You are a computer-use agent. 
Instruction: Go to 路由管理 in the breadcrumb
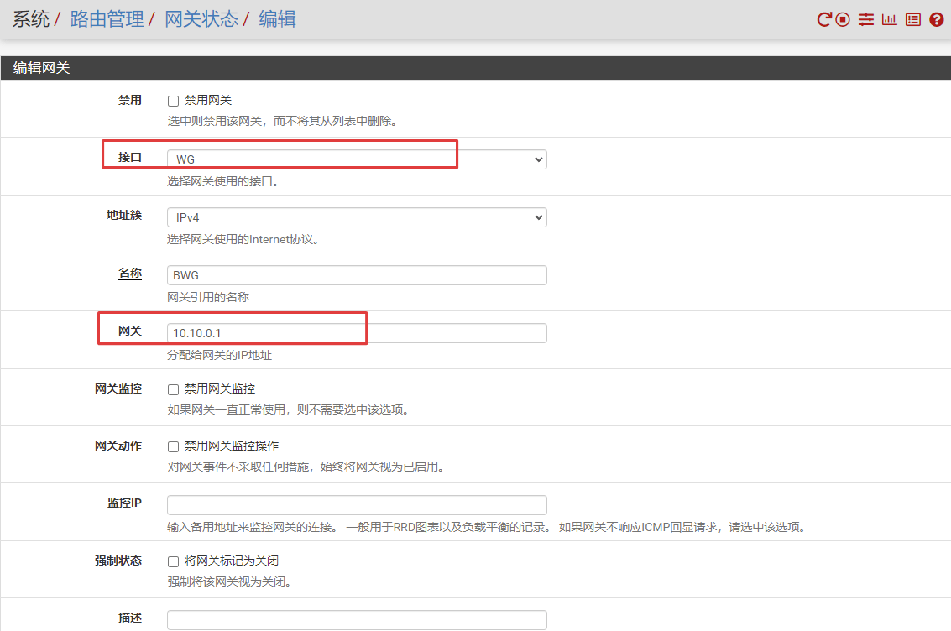tap(107, 19)
